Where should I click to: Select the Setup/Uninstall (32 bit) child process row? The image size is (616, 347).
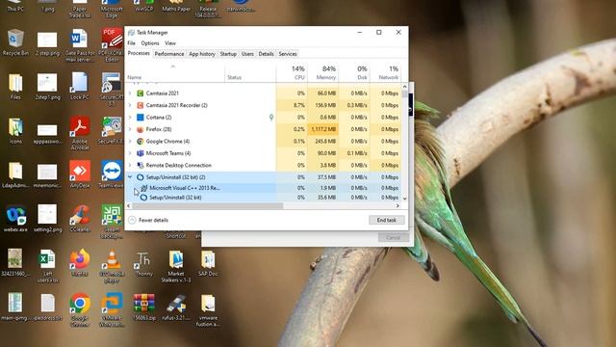[263, 198]
